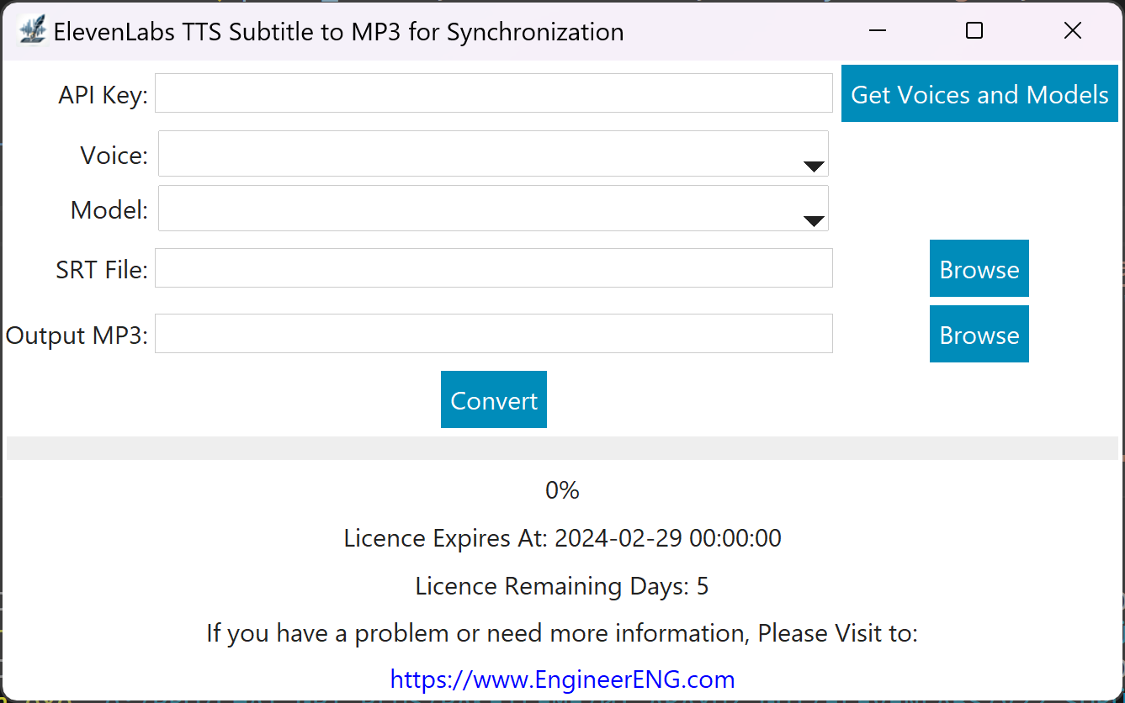
Task: Click the 0% progress label
Action: (x=562, y=490)
